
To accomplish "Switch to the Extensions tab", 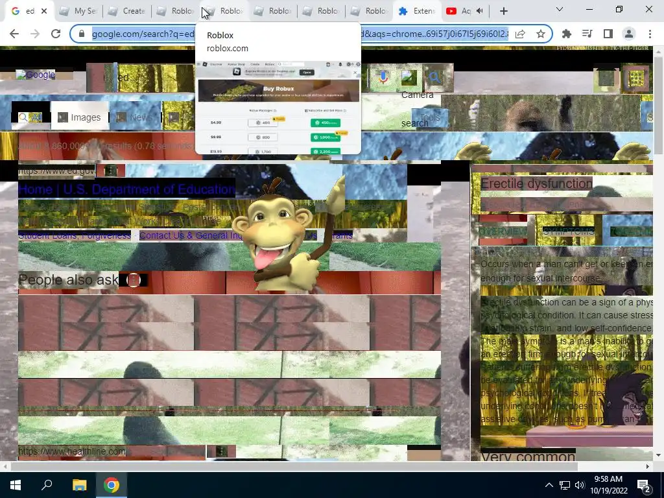I will pos(418,11).
